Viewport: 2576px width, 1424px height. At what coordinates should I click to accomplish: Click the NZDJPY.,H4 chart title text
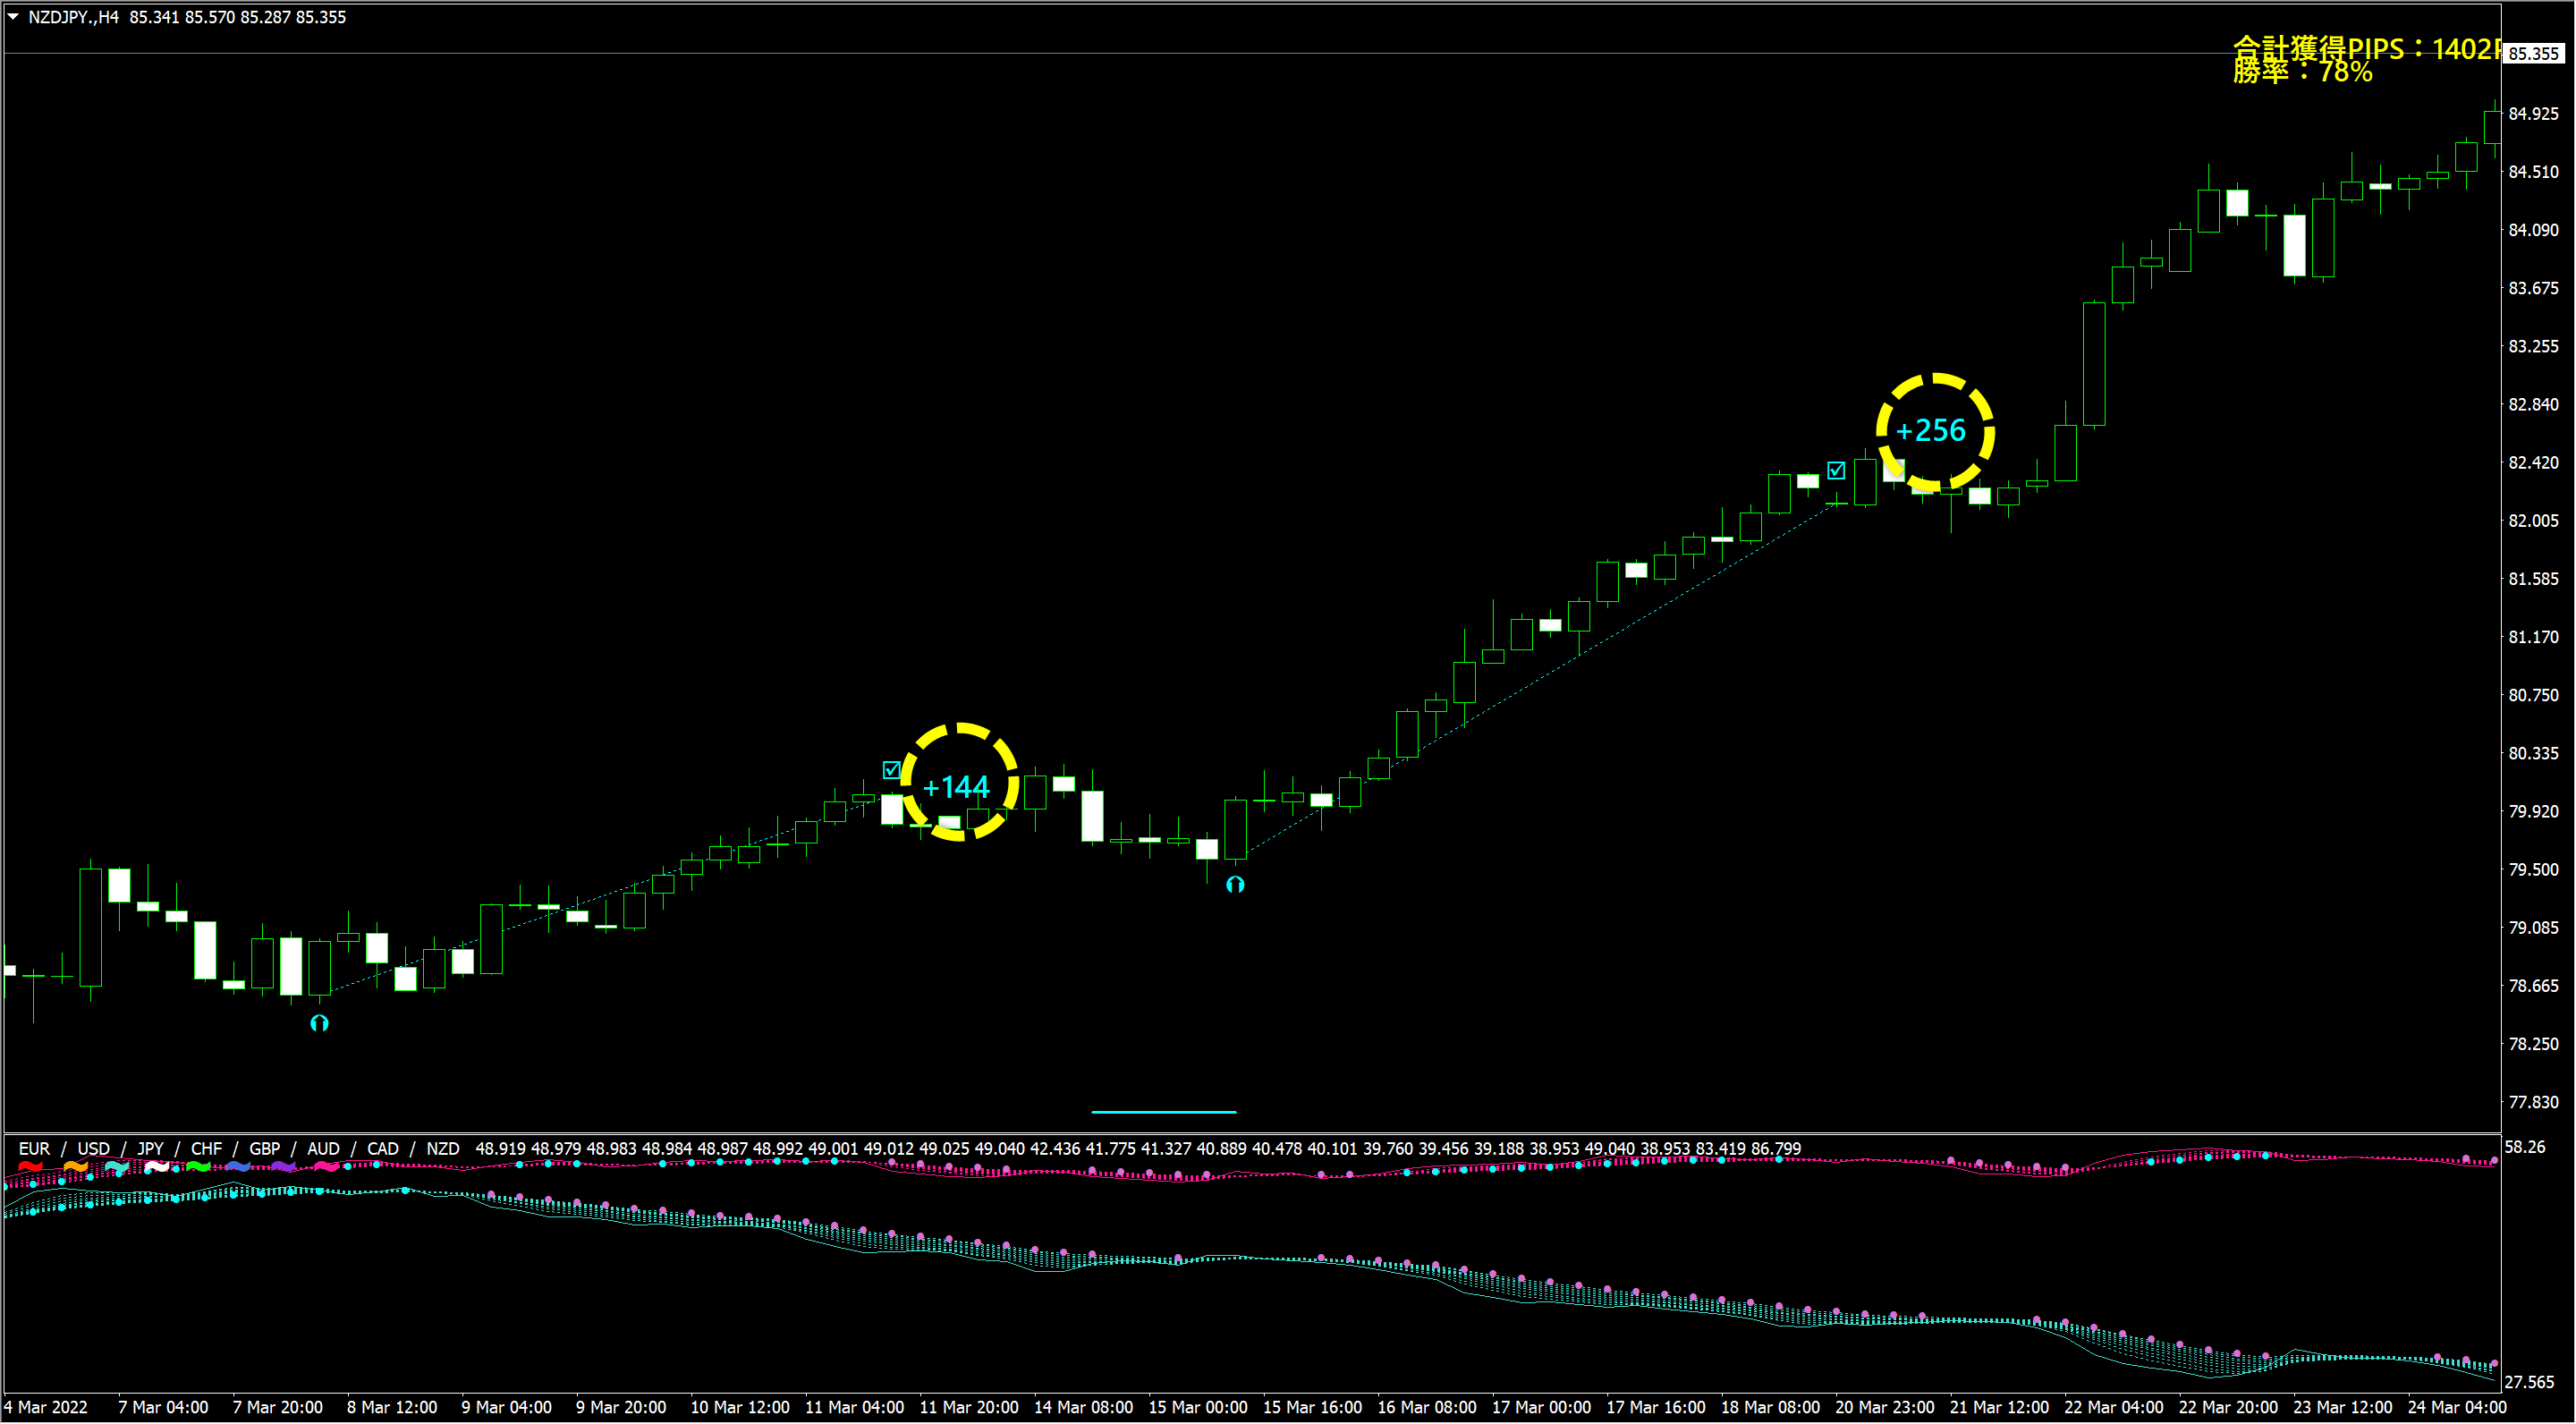(73, 17)
